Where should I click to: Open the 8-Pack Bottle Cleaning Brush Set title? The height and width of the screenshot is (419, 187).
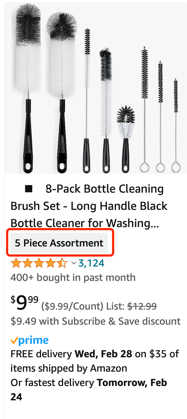click(89, 206)
